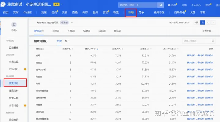Open 行业客群 in the sidebar
Screen dimensions: 220x122
pyautogui.click(x=14, y=120)
